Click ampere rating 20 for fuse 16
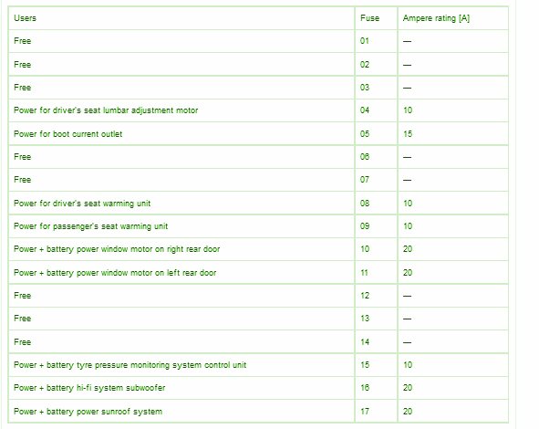The height and width of the screenshot is (429, 539). click(x=408, y=388)
